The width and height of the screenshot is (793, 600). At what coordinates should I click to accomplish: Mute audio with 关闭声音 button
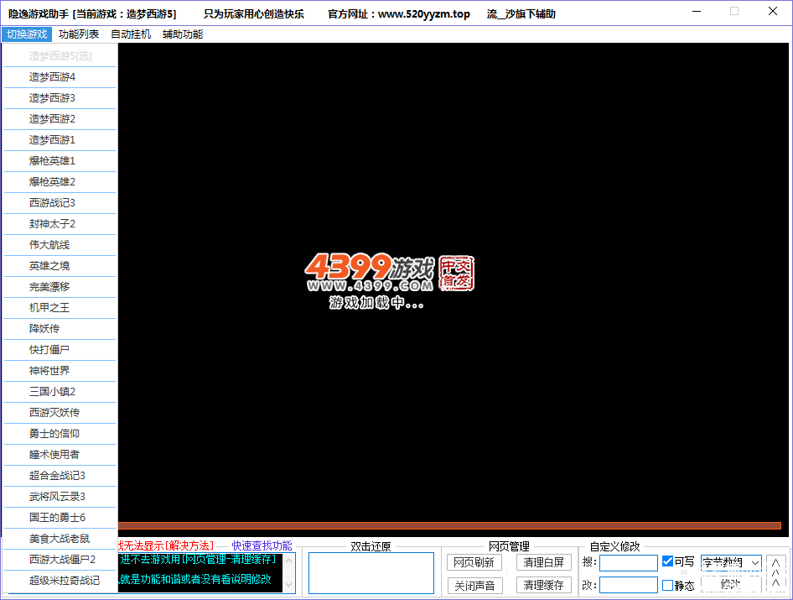(474, 586)
